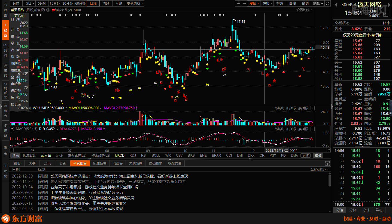Collapse the right quote panel arrow
This screenshot has height=224, width=392.
pyautogui.click(x=332, y=106)
